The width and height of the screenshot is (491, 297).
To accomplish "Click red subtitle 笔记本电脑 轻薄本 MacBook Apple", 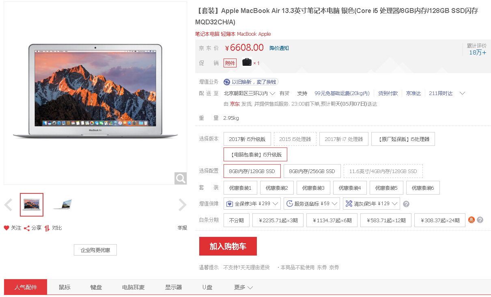I will [x=233, y=34].
